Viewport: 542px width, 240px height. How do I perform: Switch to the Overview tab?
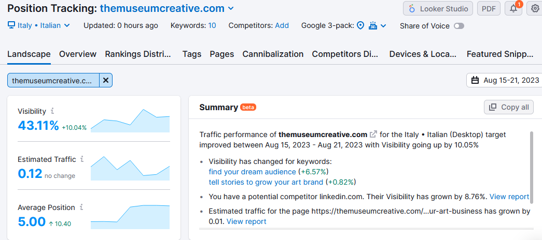pyautogui.click(x=78, y=54)
